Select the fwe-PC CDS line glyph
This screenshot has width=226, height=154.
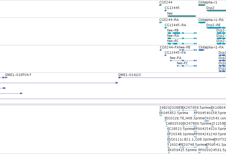point(187,66)
